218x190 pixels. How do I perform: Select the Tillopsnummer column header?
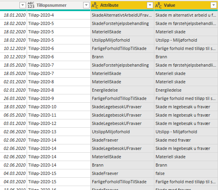pyautogui.click(x=58, y=5)
